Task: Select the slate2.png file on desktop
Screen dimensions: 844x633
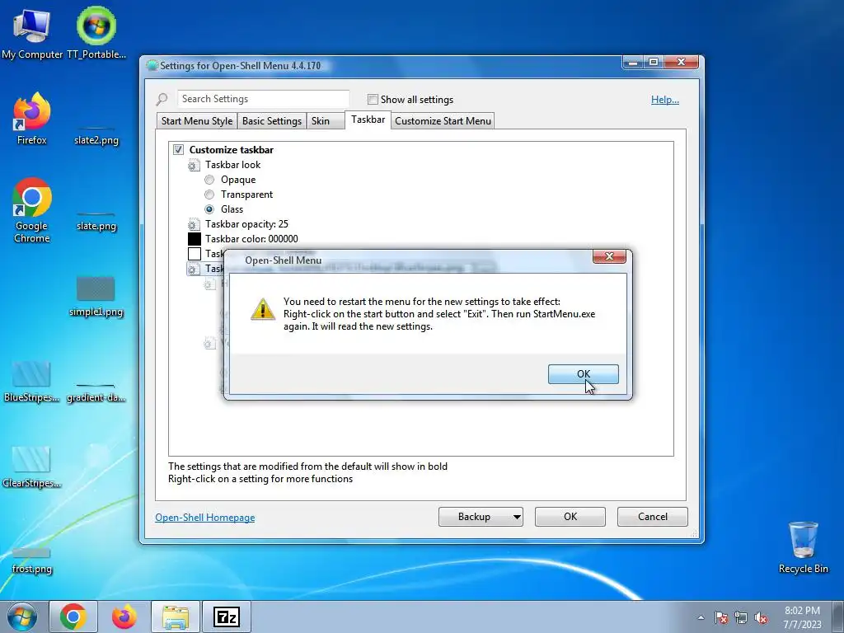Action: (96, 136)
